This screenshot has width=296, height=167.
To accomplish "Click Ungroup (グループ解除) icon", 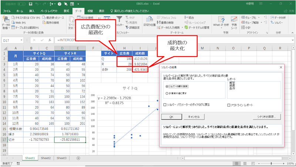I will [x=243, y=23].
